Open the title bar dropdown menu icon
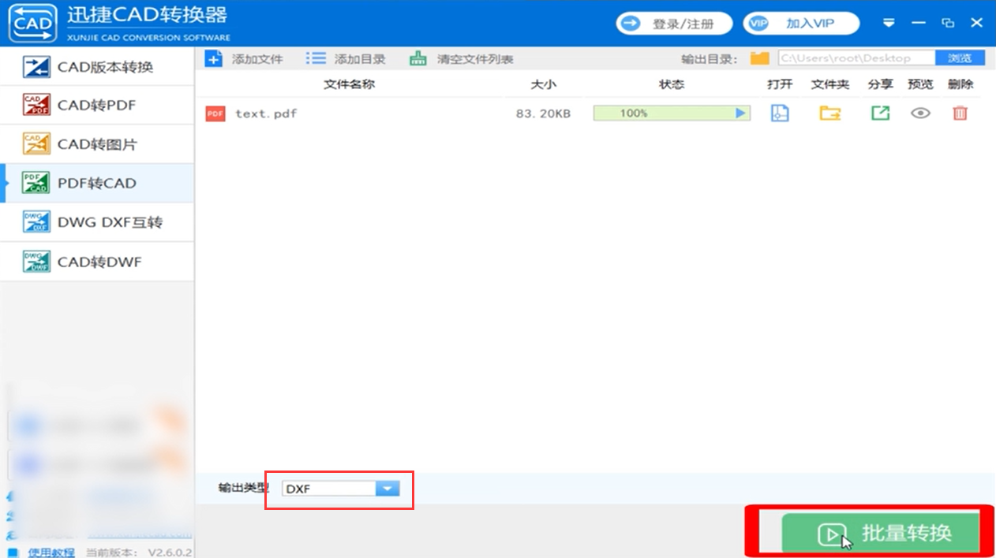The height and width of the screenshot is (558, 996). point(889,23)
